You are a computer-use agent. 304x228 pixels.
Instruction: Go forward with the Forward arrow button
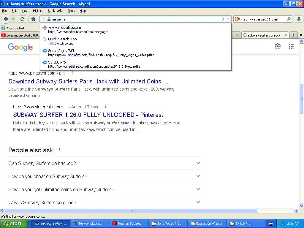[13, 19]
